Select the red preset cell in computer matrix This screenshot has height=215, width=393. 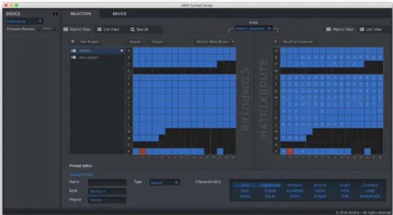pos(142,151)
